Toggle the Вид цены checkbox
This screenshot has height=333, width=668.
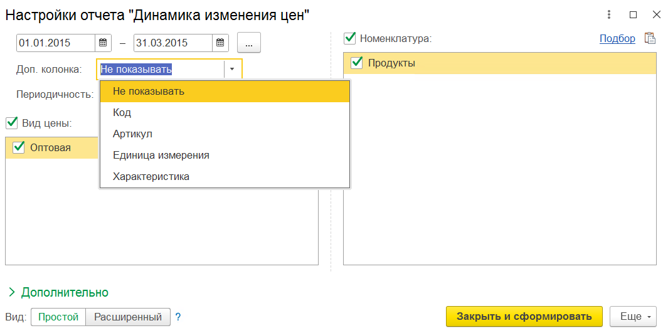click(11, 124)
